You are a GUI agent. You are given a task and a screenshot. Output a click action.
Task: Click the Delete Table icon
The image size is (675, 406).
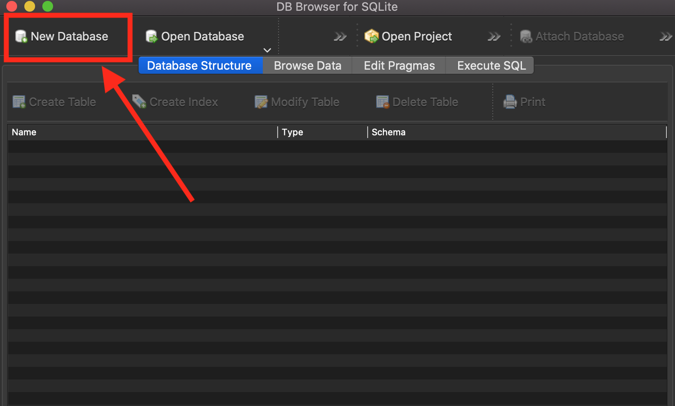pyautogui.click(x=382, y=102)
